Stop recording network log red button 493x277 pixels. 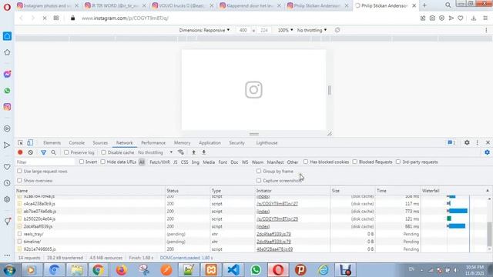[20, 152]
